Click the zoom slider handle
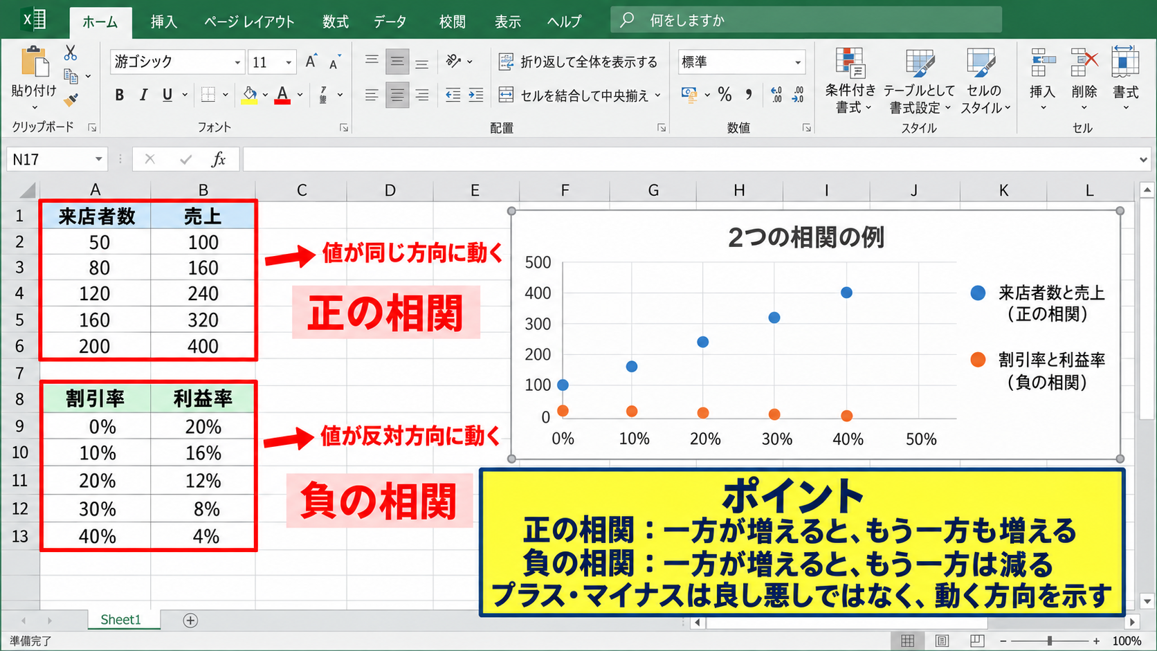Screen dimensions: 1157x651 point(1050,641)
